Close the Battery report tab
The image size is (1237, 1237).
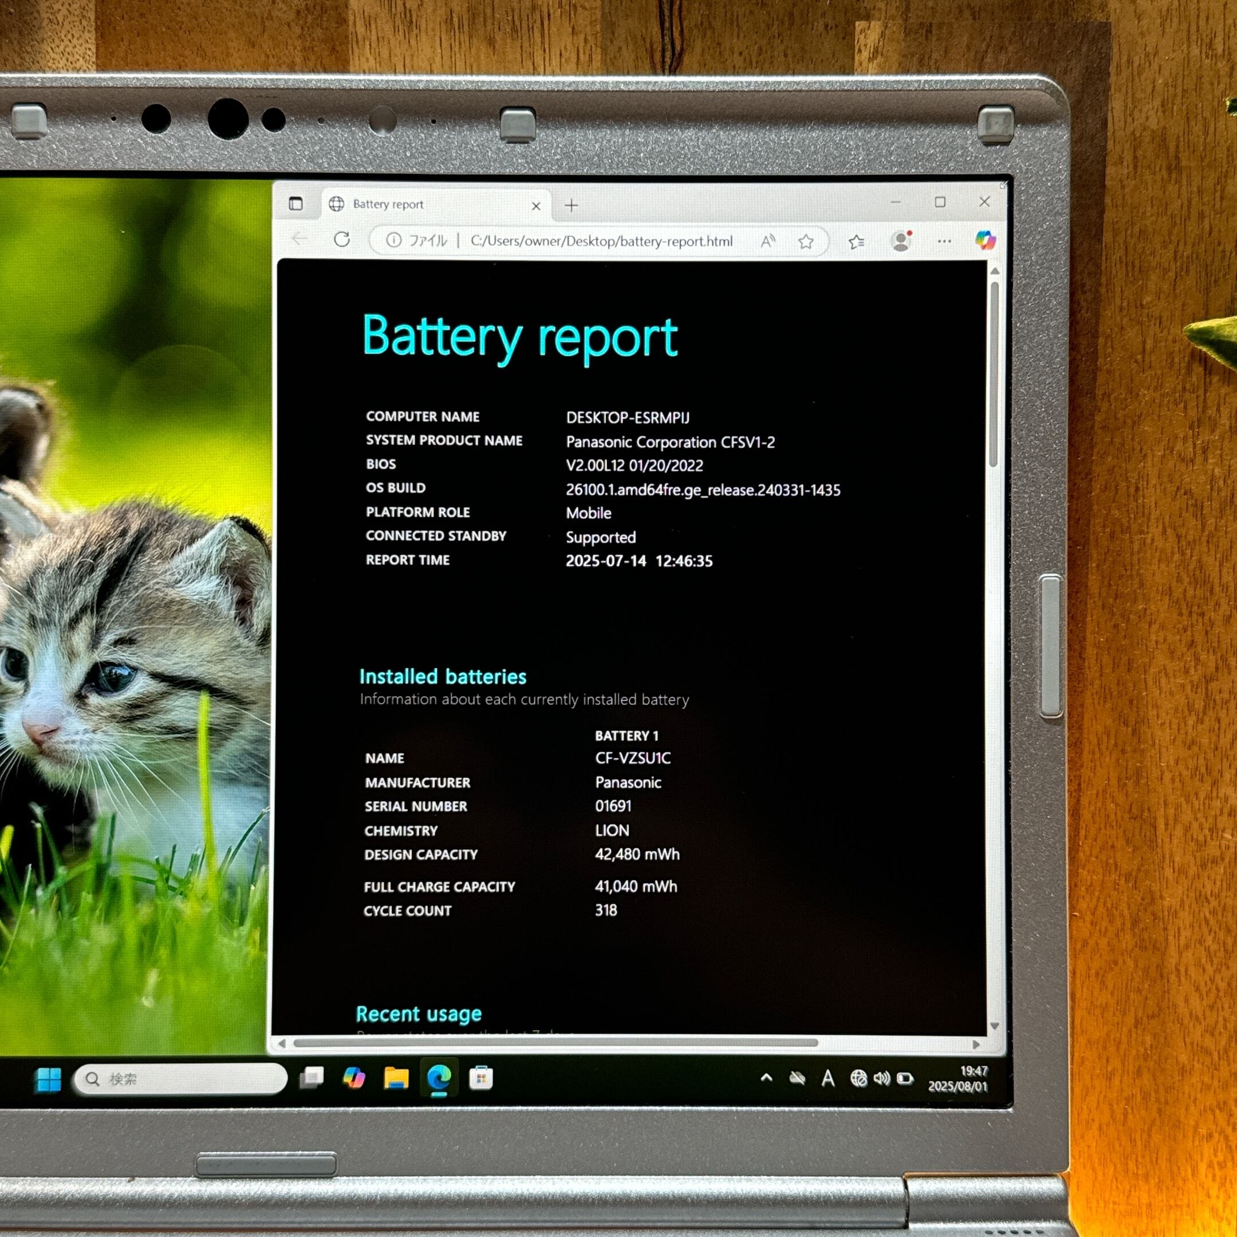[x=536, y=206]
